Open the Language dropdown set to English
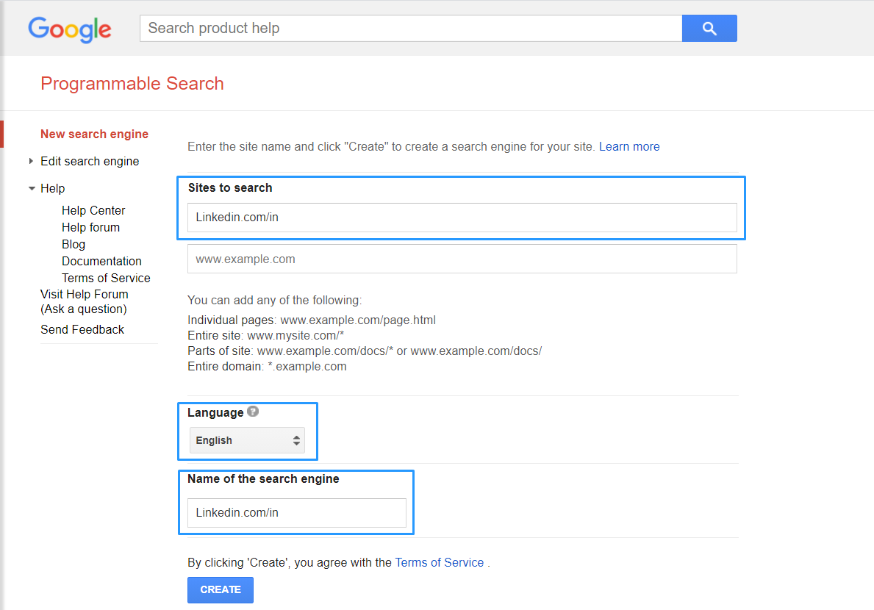 pyautogui.click(x=247, y=439)
